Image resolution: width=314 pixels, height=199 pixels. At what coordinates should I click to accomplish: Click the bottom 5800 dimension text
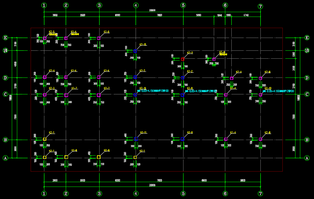pos(243,181)
